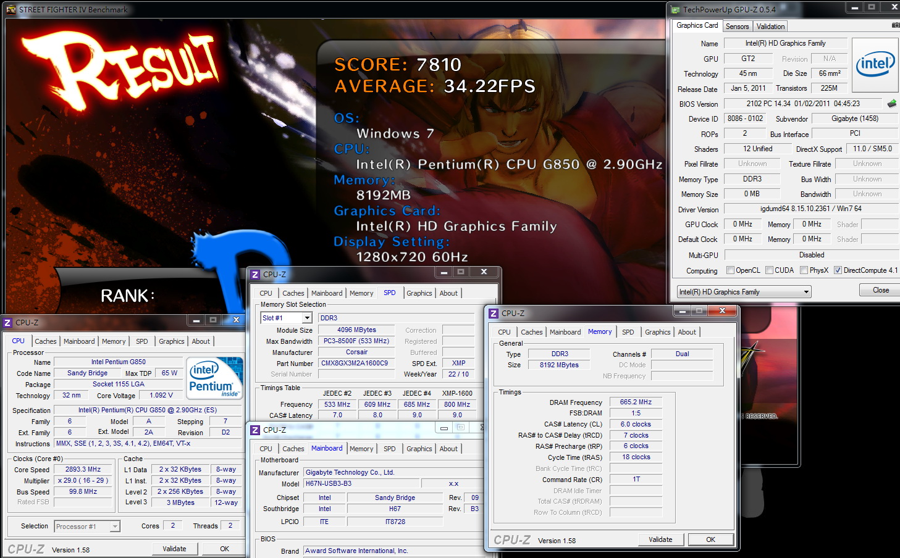
Task: Click the CAS# Latency value 6.0 clocks
Action: coord(636,424)
